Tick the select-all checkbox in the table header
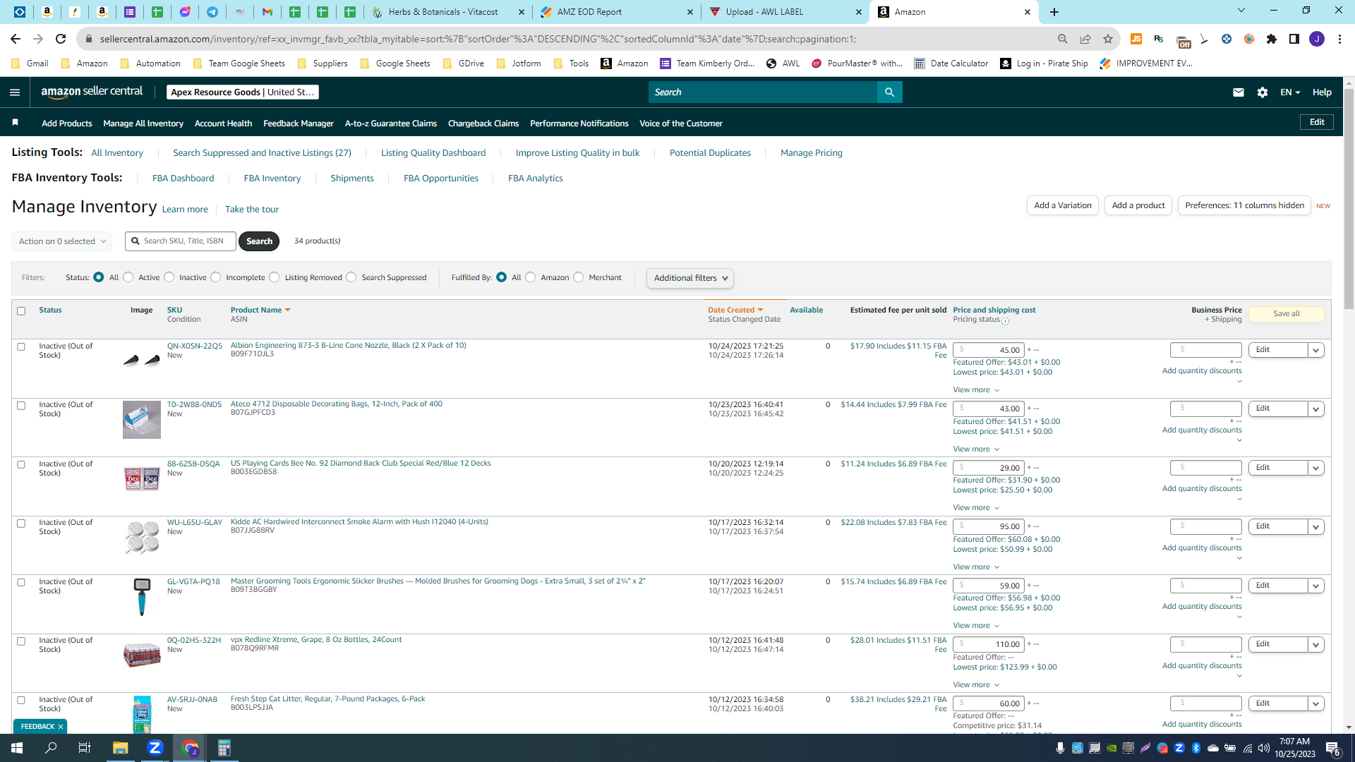 21,311
